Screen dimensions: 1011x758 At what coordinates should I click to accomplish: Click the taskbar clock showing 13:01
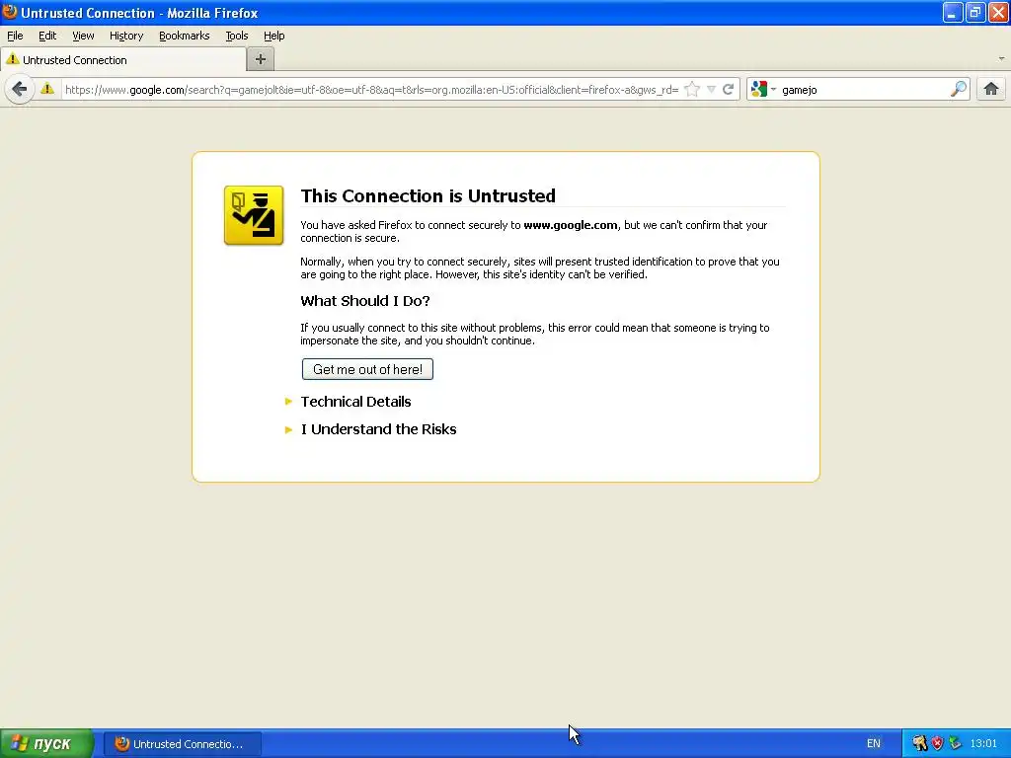pyautogui.click(x=983, y=744)
